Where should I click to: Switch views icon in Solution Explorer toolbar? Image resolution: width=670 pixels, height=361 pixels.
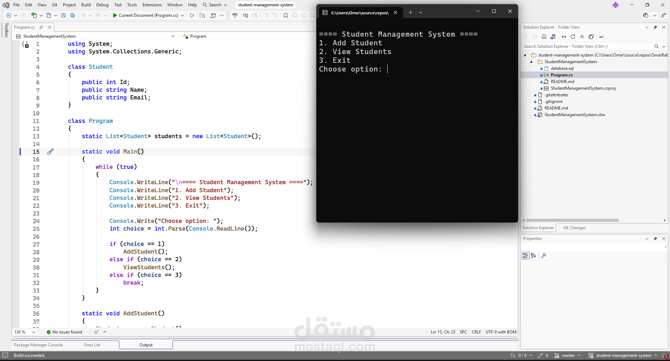553,37
